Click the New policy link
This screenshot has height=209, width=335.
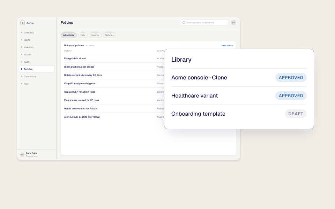point(227,46)
